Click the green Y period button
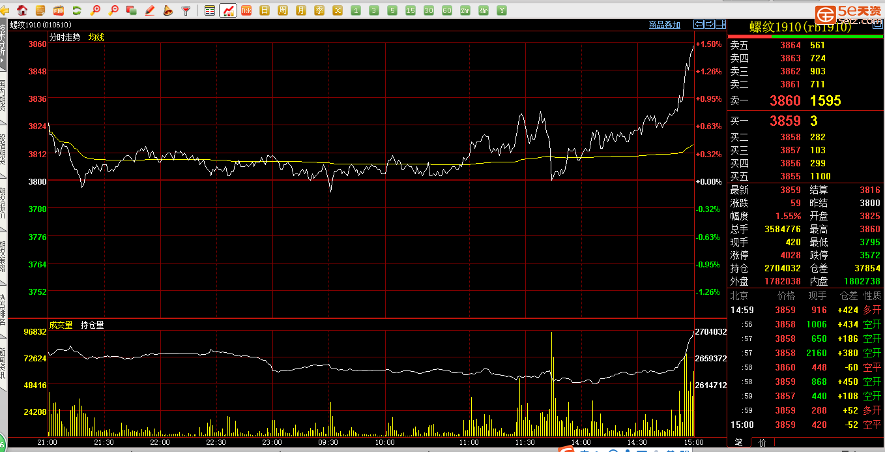This screenshot has width=885, height=452. 502,10
